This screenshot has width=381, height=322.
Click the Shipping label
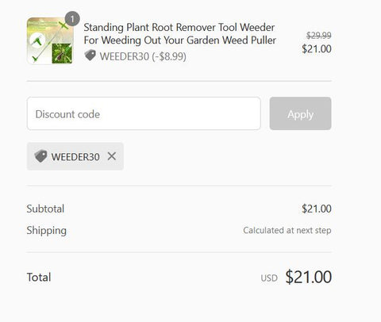tap(46, 231)
